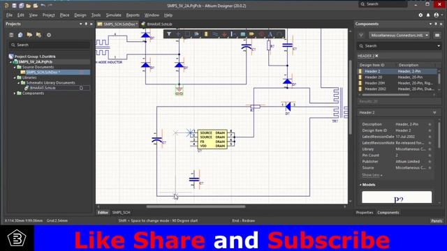Click the folder view icon in the Projects panel

tap(38, 35)
